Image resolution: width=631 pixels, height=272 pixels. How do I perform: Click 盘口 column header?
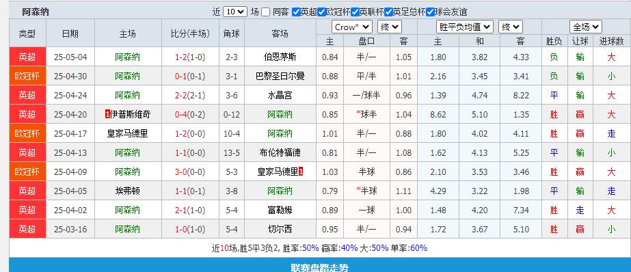point(366,41)
